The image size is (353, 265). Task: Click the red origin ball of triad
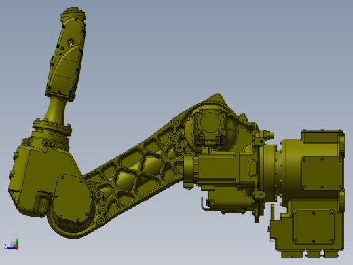pos(17,248)
